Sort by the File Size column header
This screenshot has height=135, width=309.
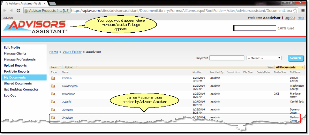tap(248, 72)
